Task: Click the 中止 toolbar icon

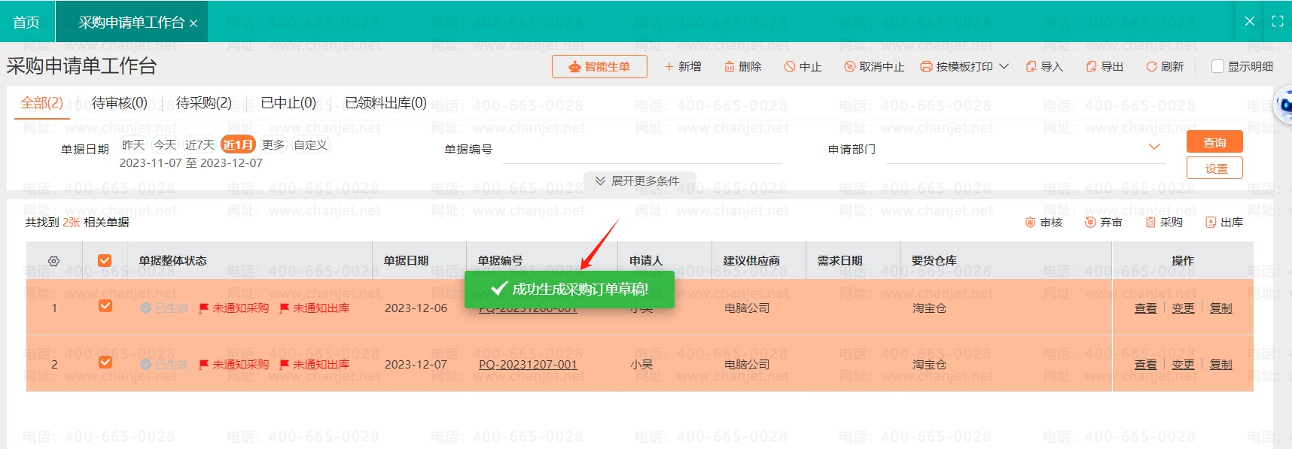Action: [789, 67]
